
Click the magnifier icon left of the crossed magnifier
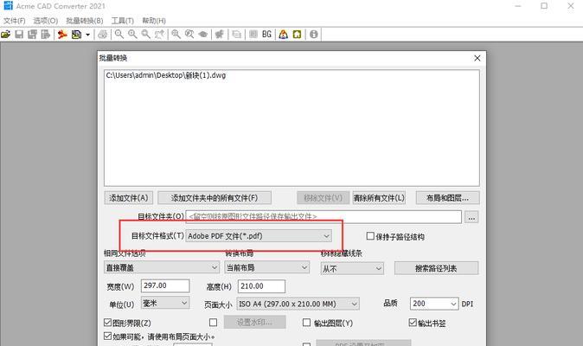tap(176, 35)
